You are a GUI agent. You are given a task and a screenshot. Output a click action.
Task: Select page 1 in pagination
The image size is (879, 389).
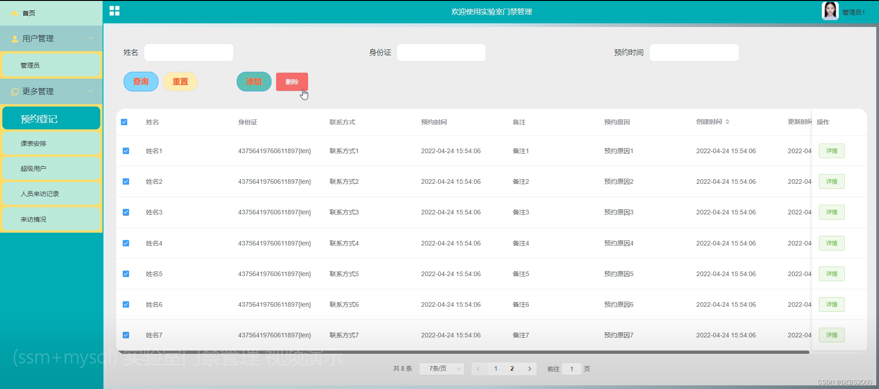click(x=496, y=369)
